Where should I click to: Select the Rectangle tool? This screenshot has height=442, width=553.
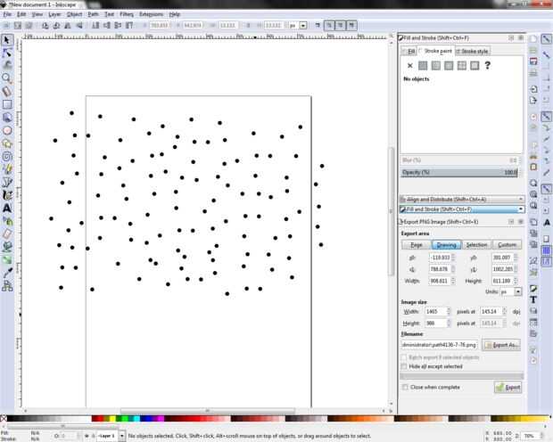(x=7, y=104)
